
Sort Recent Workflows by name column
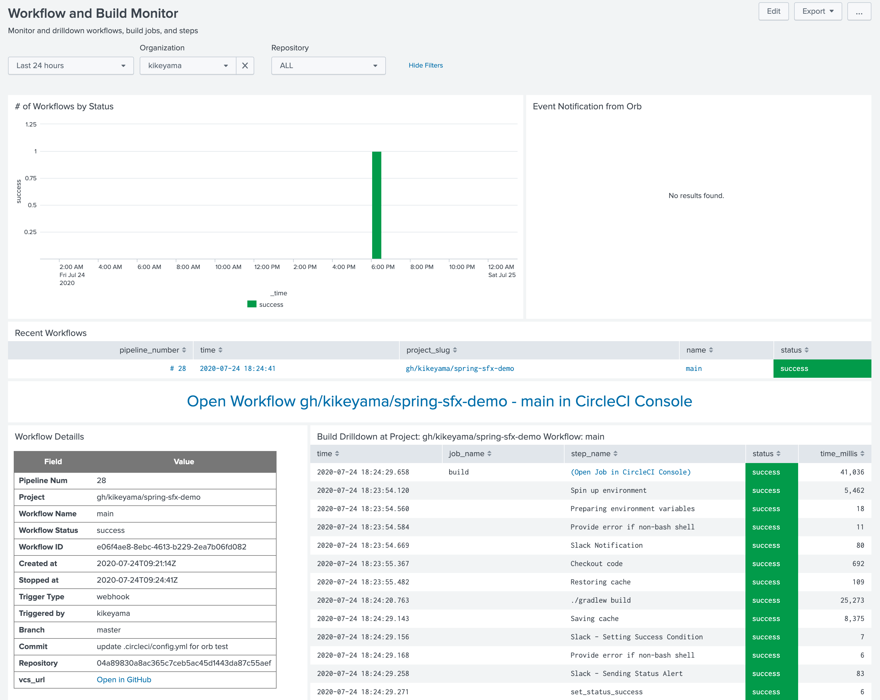click(x=700, y=350)
